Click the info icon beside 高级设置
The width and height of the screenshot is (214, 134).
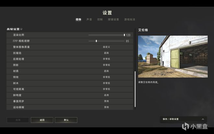pyautogui.click(x=21, y=29)
